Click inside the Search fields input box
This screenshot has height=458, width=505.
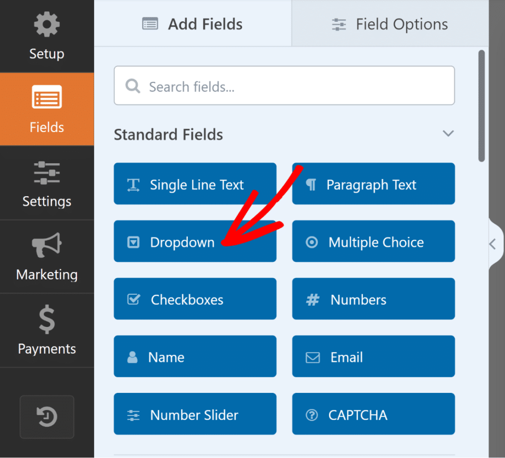[x=284, y=85]
